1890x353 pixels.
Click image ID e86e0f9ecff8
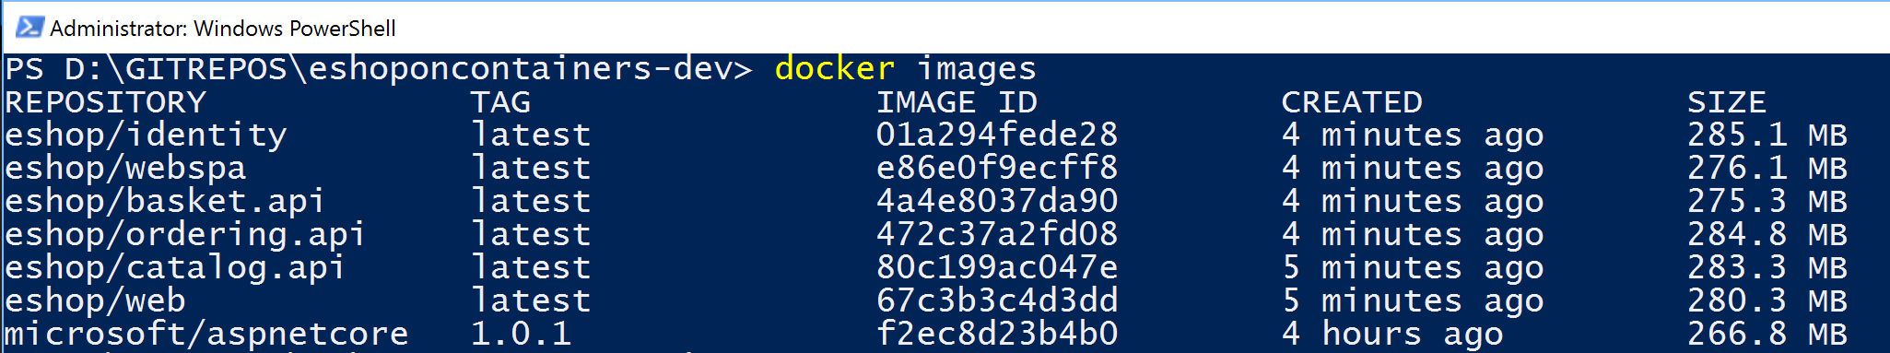(x=997, y=169)
